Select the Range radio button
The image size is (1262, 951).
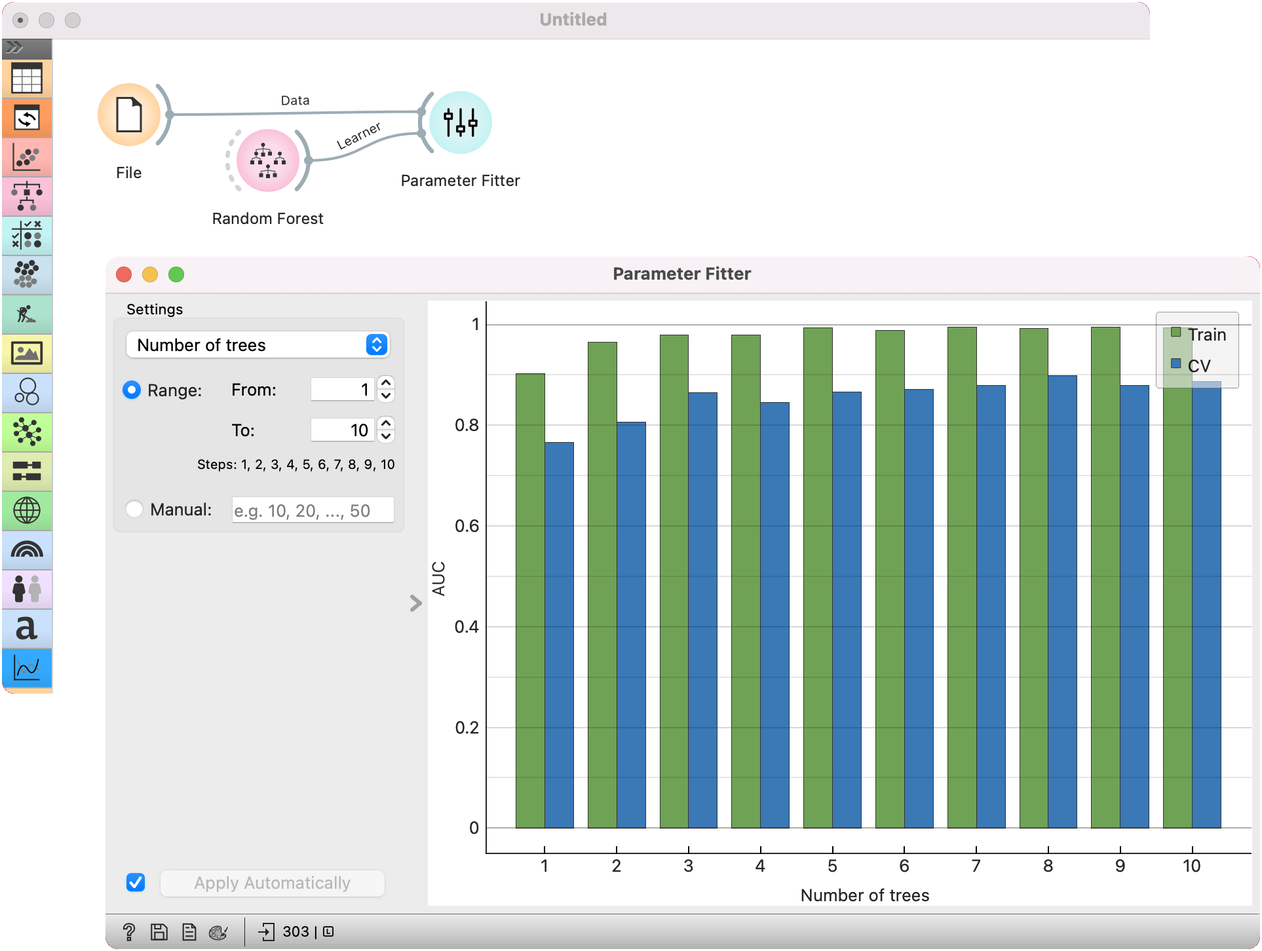coord(132,390)
